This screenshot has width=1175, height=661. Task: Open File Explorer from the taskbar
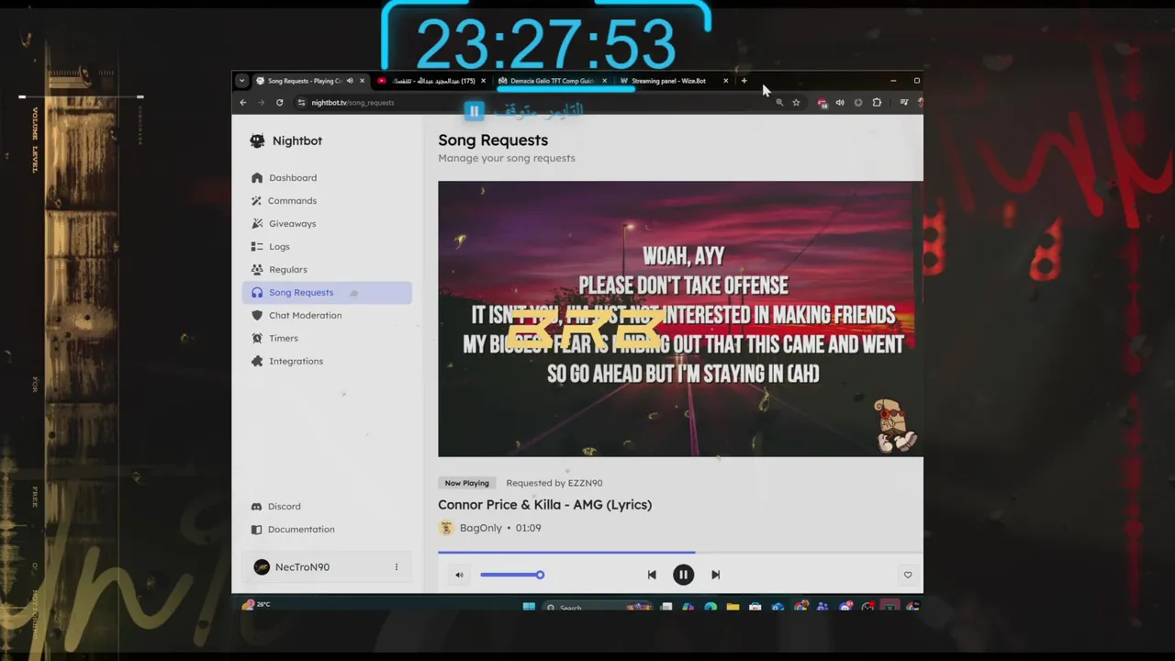pyautogui.click(x=733, y=607)
